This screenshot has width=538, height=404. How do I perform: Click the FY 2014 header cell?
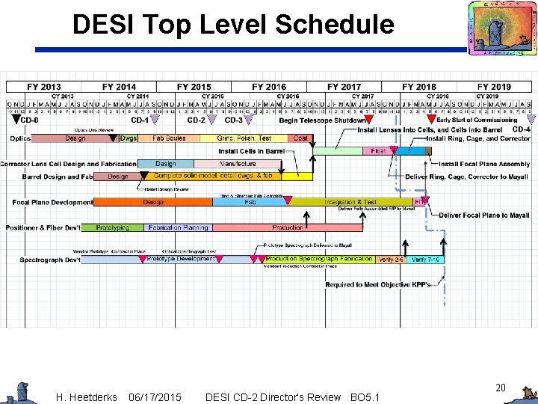tap(119, 87)
